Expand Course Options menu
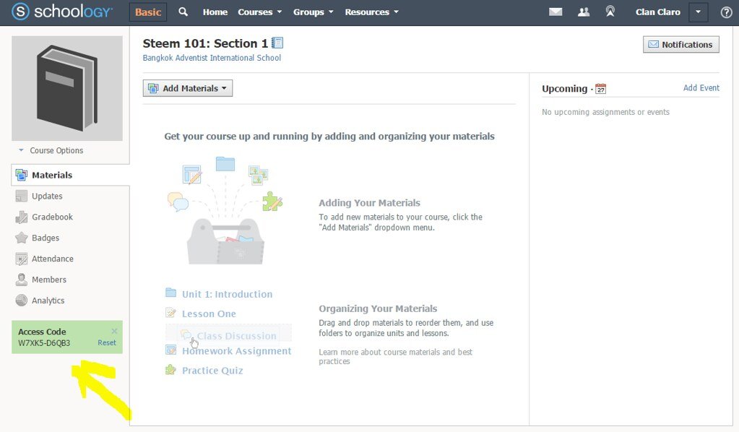739x432 pixels. pyautogui.click(x=51, y=150)
